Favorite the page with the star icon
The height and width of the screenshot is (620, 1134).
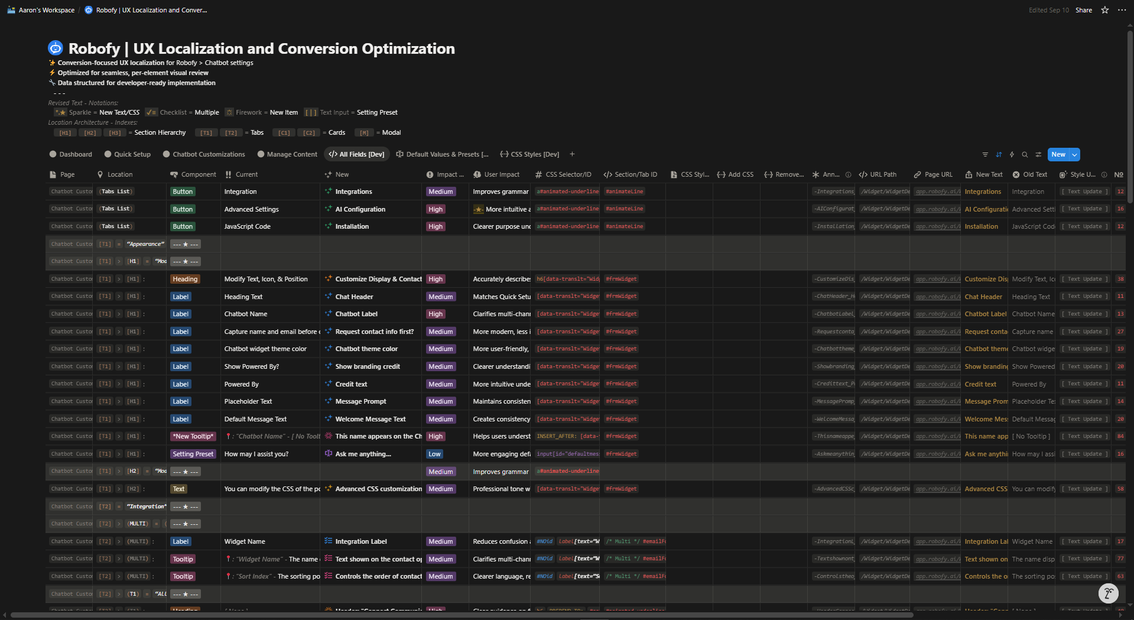pos(1105,10)
